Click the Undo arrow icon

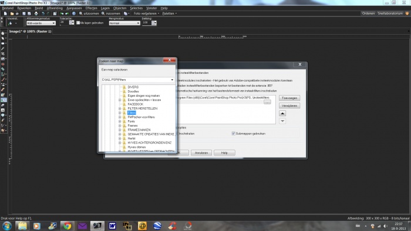point(43,13)
